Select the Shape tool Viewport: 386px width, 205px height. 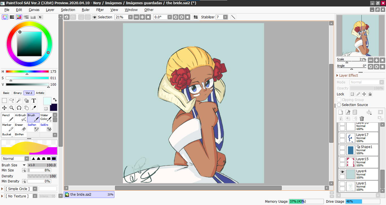coord(27,100)
